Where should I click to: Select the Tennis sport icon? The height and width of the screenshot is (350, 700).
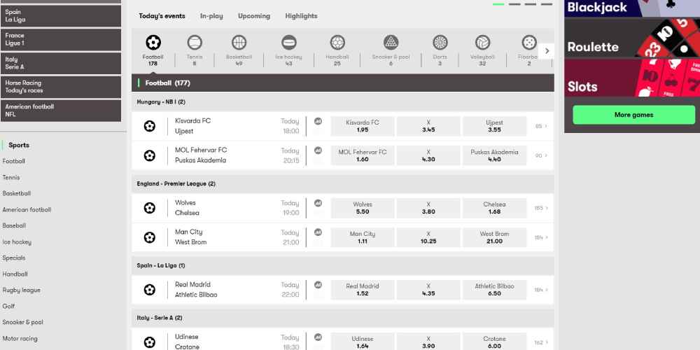(195, 43)
